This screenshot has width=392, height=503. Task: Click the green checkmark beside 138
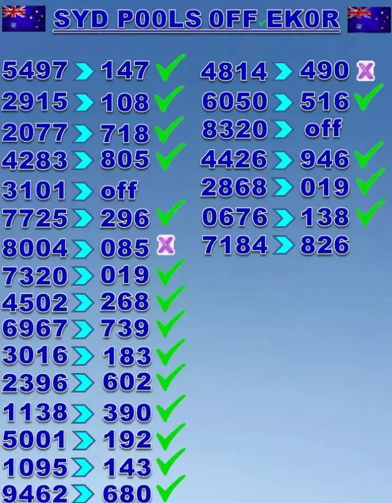click(x=371, y=213)
